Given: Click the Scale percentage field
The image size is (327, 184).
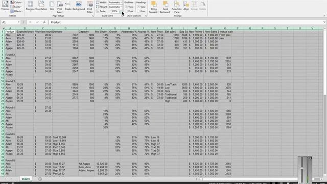Looking at the screenshot, I should pos(114,11).
